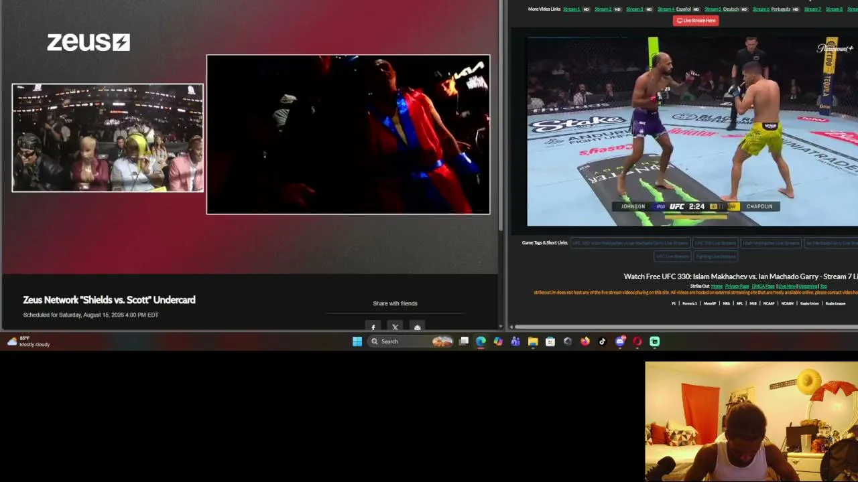This screenshot has height=482, width=858.
Task: Share on X under Share with friends
Action: tap(395, 327)
